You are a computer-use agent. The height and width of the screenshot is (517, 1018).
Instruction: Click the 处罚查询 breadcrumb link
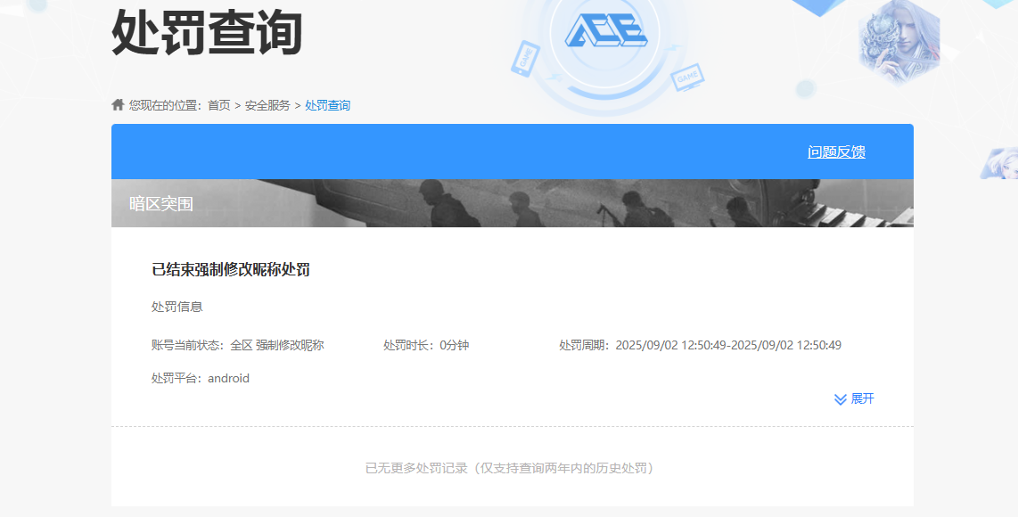(x=329, y=105)
